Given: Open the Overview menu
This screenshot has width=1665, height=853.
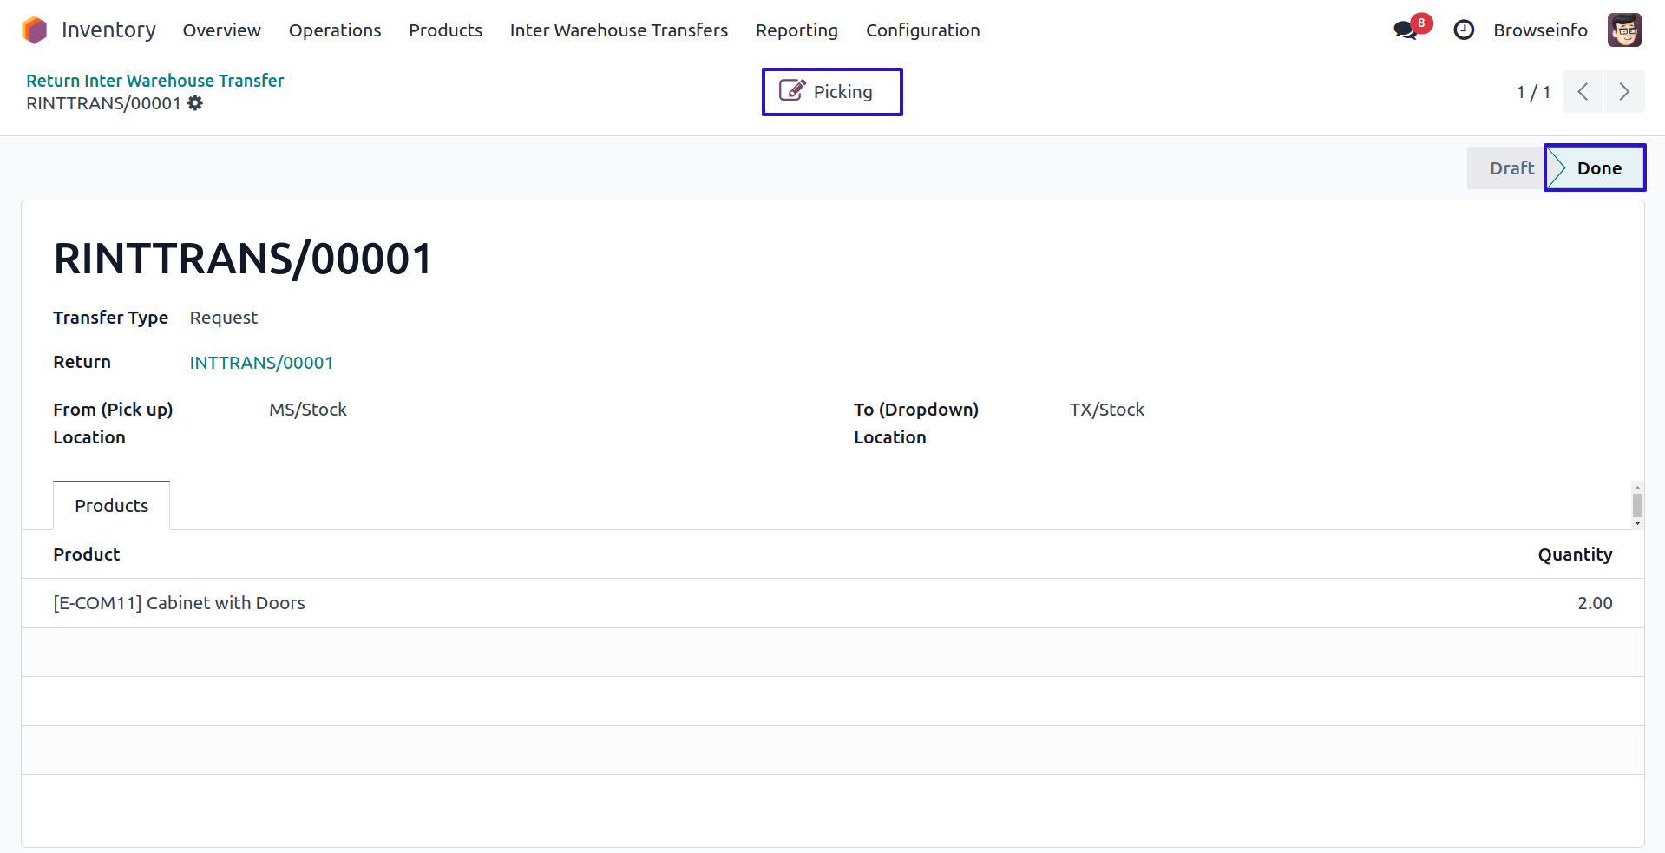Looking at the screenshot, I should click(x=221, y=30).
